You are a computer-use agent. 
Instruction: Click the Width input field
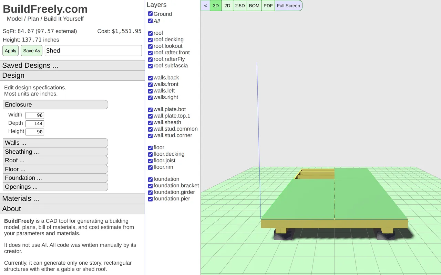tap(35, 115)
